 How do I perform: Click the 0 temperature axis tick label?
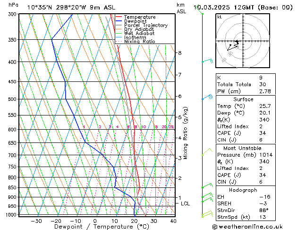[95, 221]
